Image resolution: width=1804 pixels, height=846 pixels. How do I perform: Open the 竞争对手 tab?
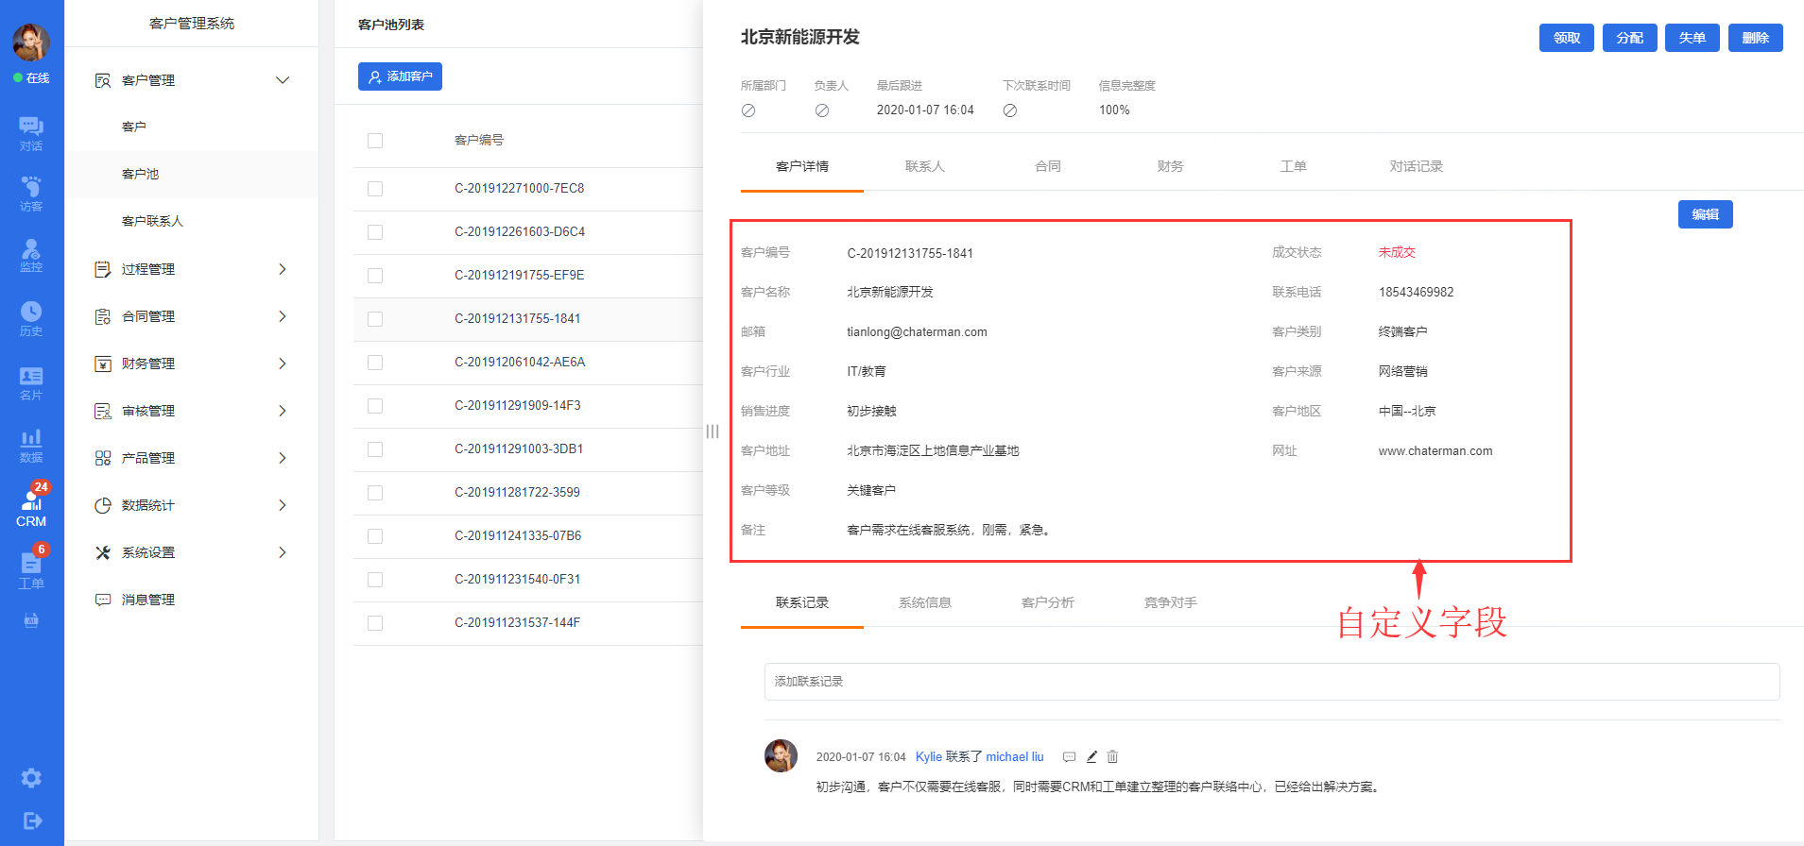point(1170,602)
